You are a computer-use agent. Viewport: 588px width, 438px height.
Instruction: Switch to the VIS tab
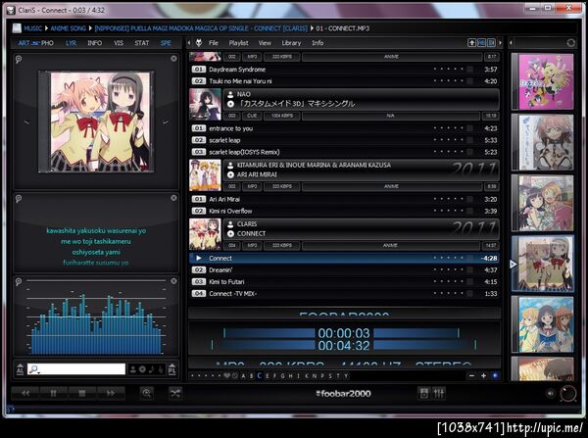tap(119, 43)
